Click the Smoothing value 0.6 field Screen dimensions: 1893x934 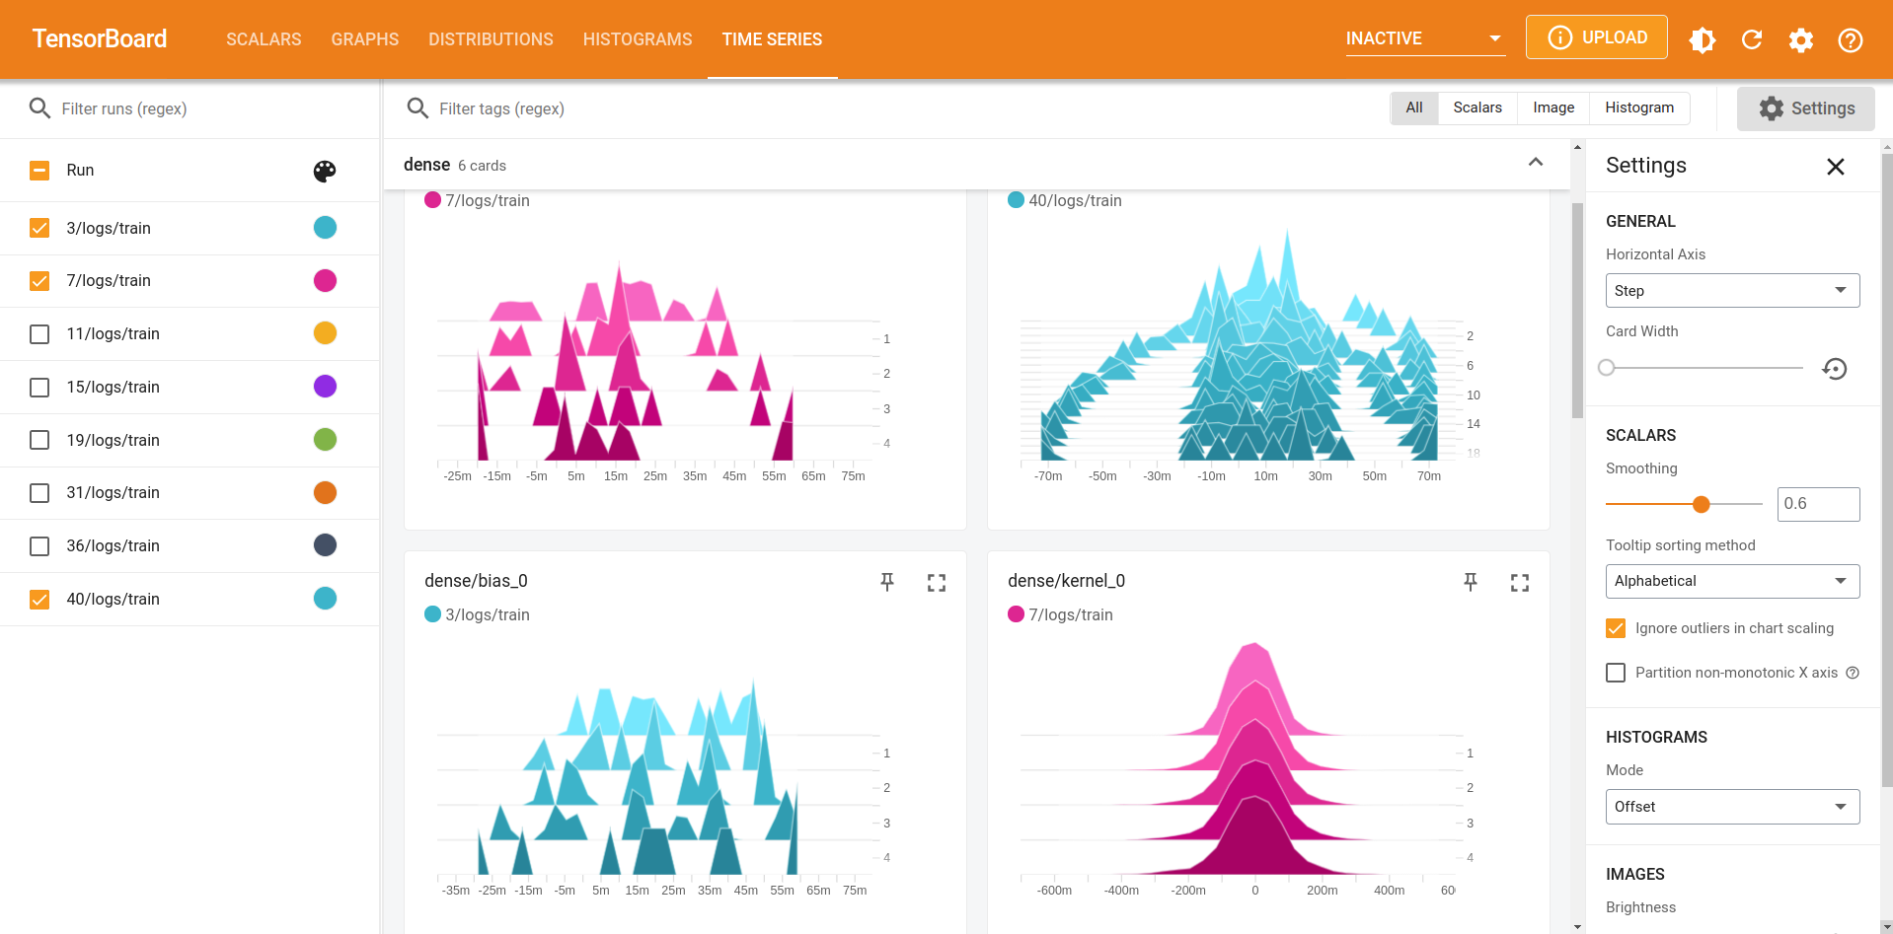1818,504
